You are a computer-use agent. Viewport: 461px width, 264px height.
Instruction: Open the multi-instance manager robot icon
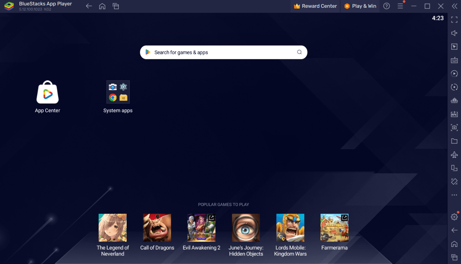click(x=454, y=100)
